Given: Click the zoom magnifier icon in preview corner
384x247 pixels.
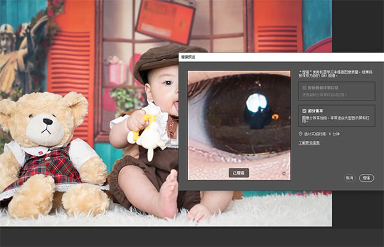Looking at the screenshot, I should point(284,173).
